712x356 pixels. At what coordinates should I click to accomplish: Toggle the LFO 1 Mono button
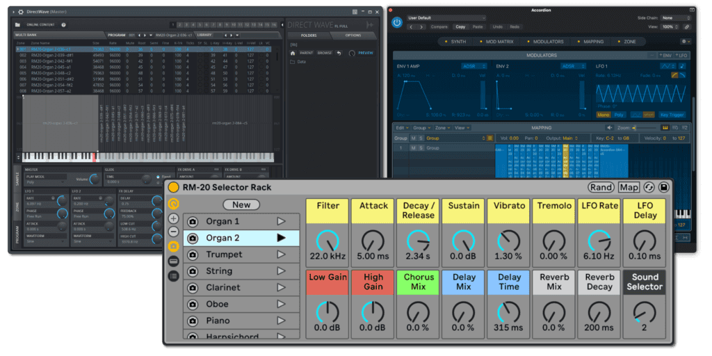pyautogui.click(x=604, y=115)
